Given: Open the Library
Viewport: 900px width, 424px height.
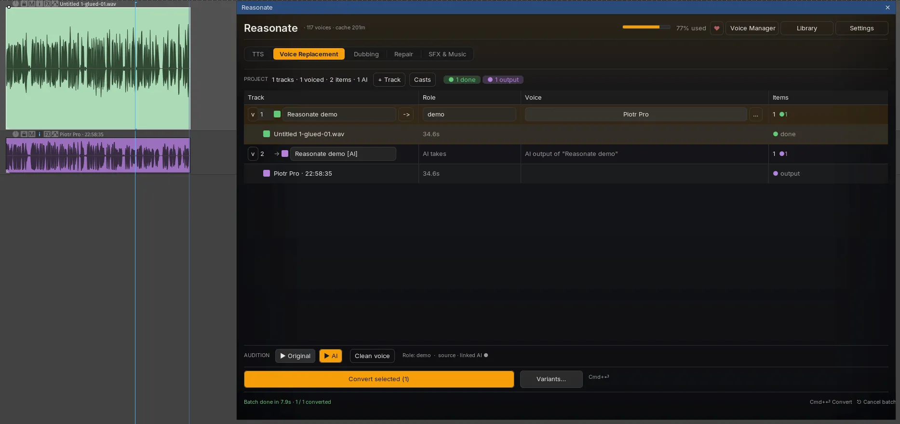Looking at the screenshot, I should click(806, 28).
